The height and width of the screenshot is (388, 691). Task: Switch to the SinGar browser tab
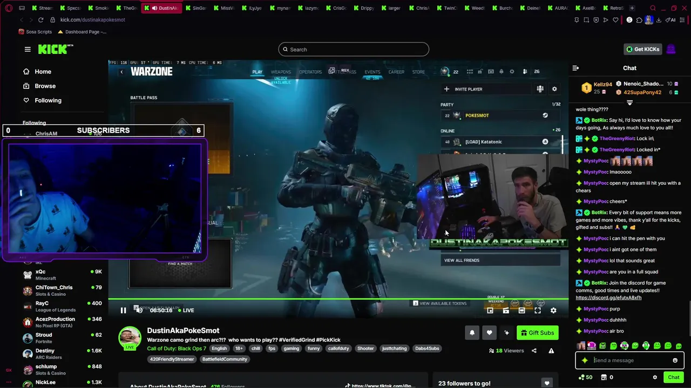[196, 8]
